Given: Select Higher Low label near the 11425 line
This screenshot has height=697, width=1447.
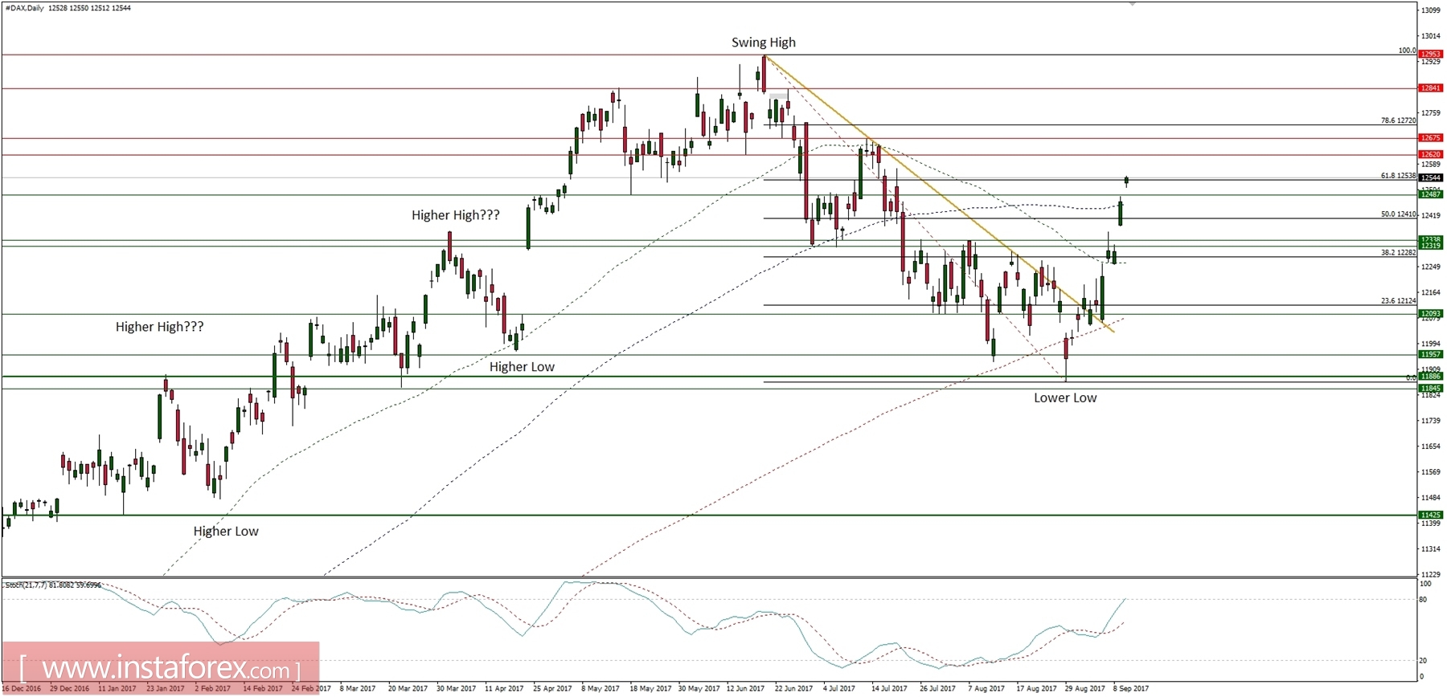Looking at the screenshot, I should pos(226,532).
